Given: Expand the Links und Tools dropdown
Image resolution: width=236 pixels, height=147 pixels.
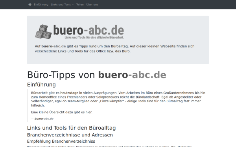Looking at the screenshot, I should (x=62, y=4).
